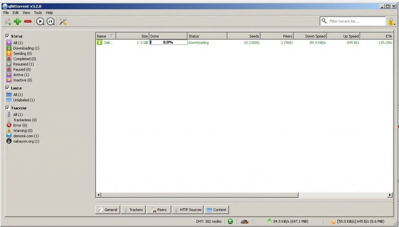Click the 1.3 GiB size cell
Image resolution: width=399 pixels, height=227 pixels.
click(x=142, y=43)
